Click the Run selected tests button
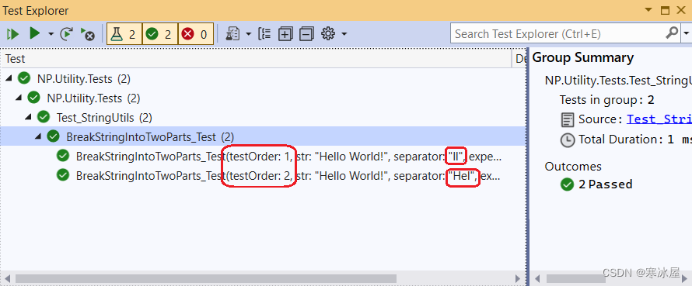The height and width of the screenshot is (286, 692). tap(34, 33)
